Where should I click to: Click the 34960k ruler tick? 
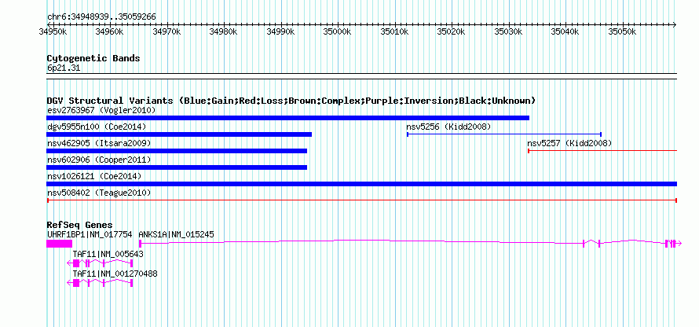[x=110, y=31]
